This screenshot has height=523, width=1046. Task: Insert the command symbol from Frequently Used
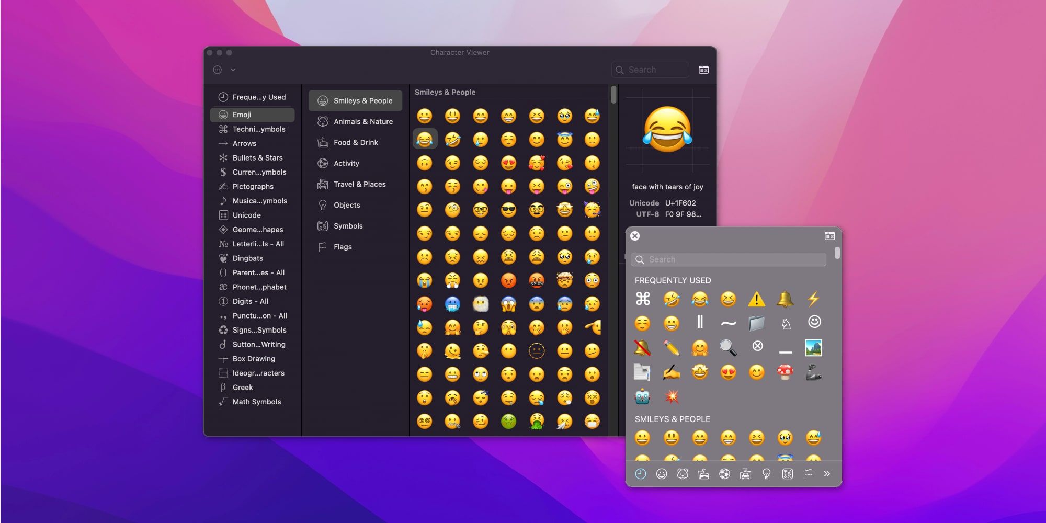pos(643,299)
